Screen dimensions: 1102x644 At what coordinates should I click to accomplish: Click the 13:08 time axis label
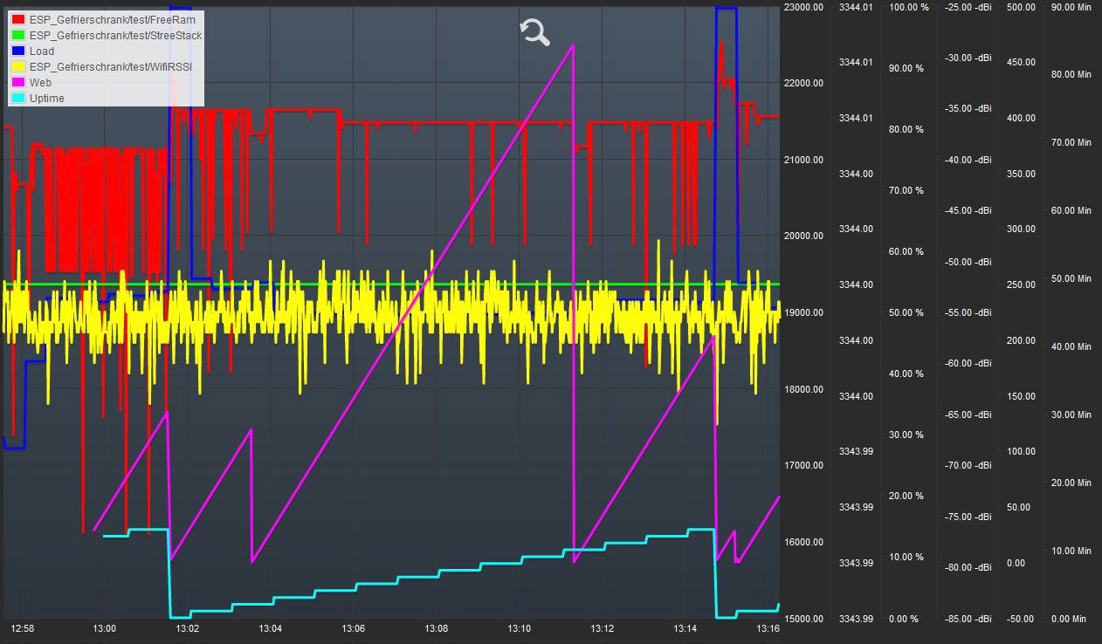click(x=437, y=628)
